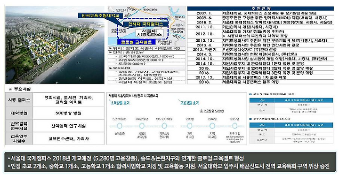Click the '서울대 시흥캠퍼스 사업완료 시 파급효과' title
The height and width of the screenshot is (175, 339).
click(x=133, y=96)
